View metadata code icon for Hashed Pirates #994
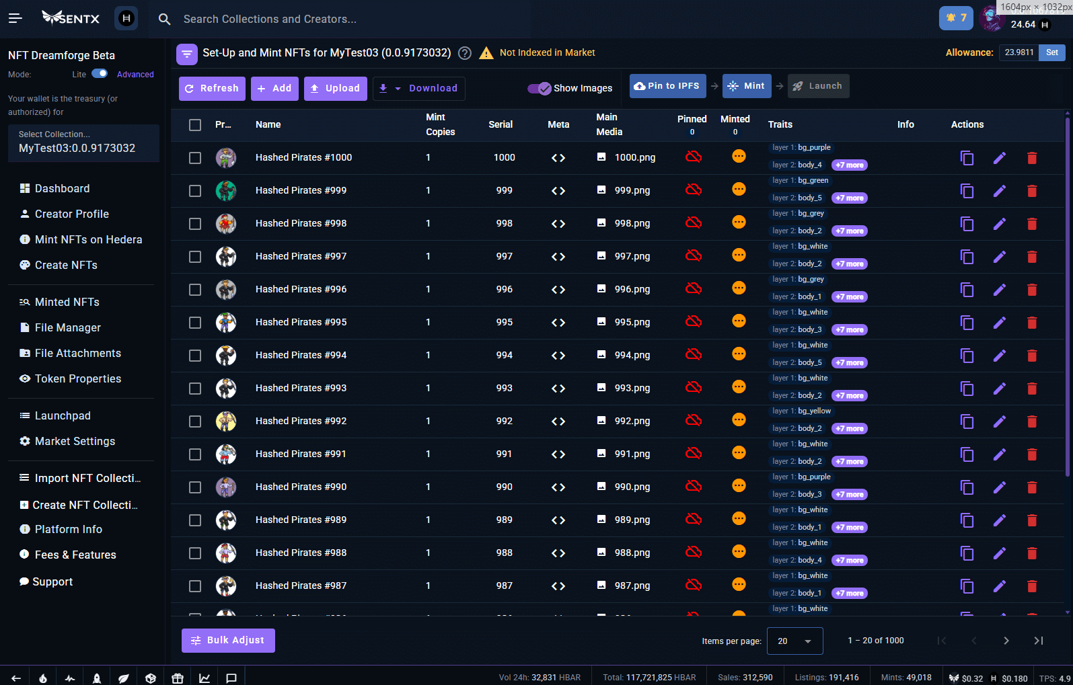Image resolution: width=1073 pixels, height=685 pixels. pyautogui.click(x=558, y=356)
